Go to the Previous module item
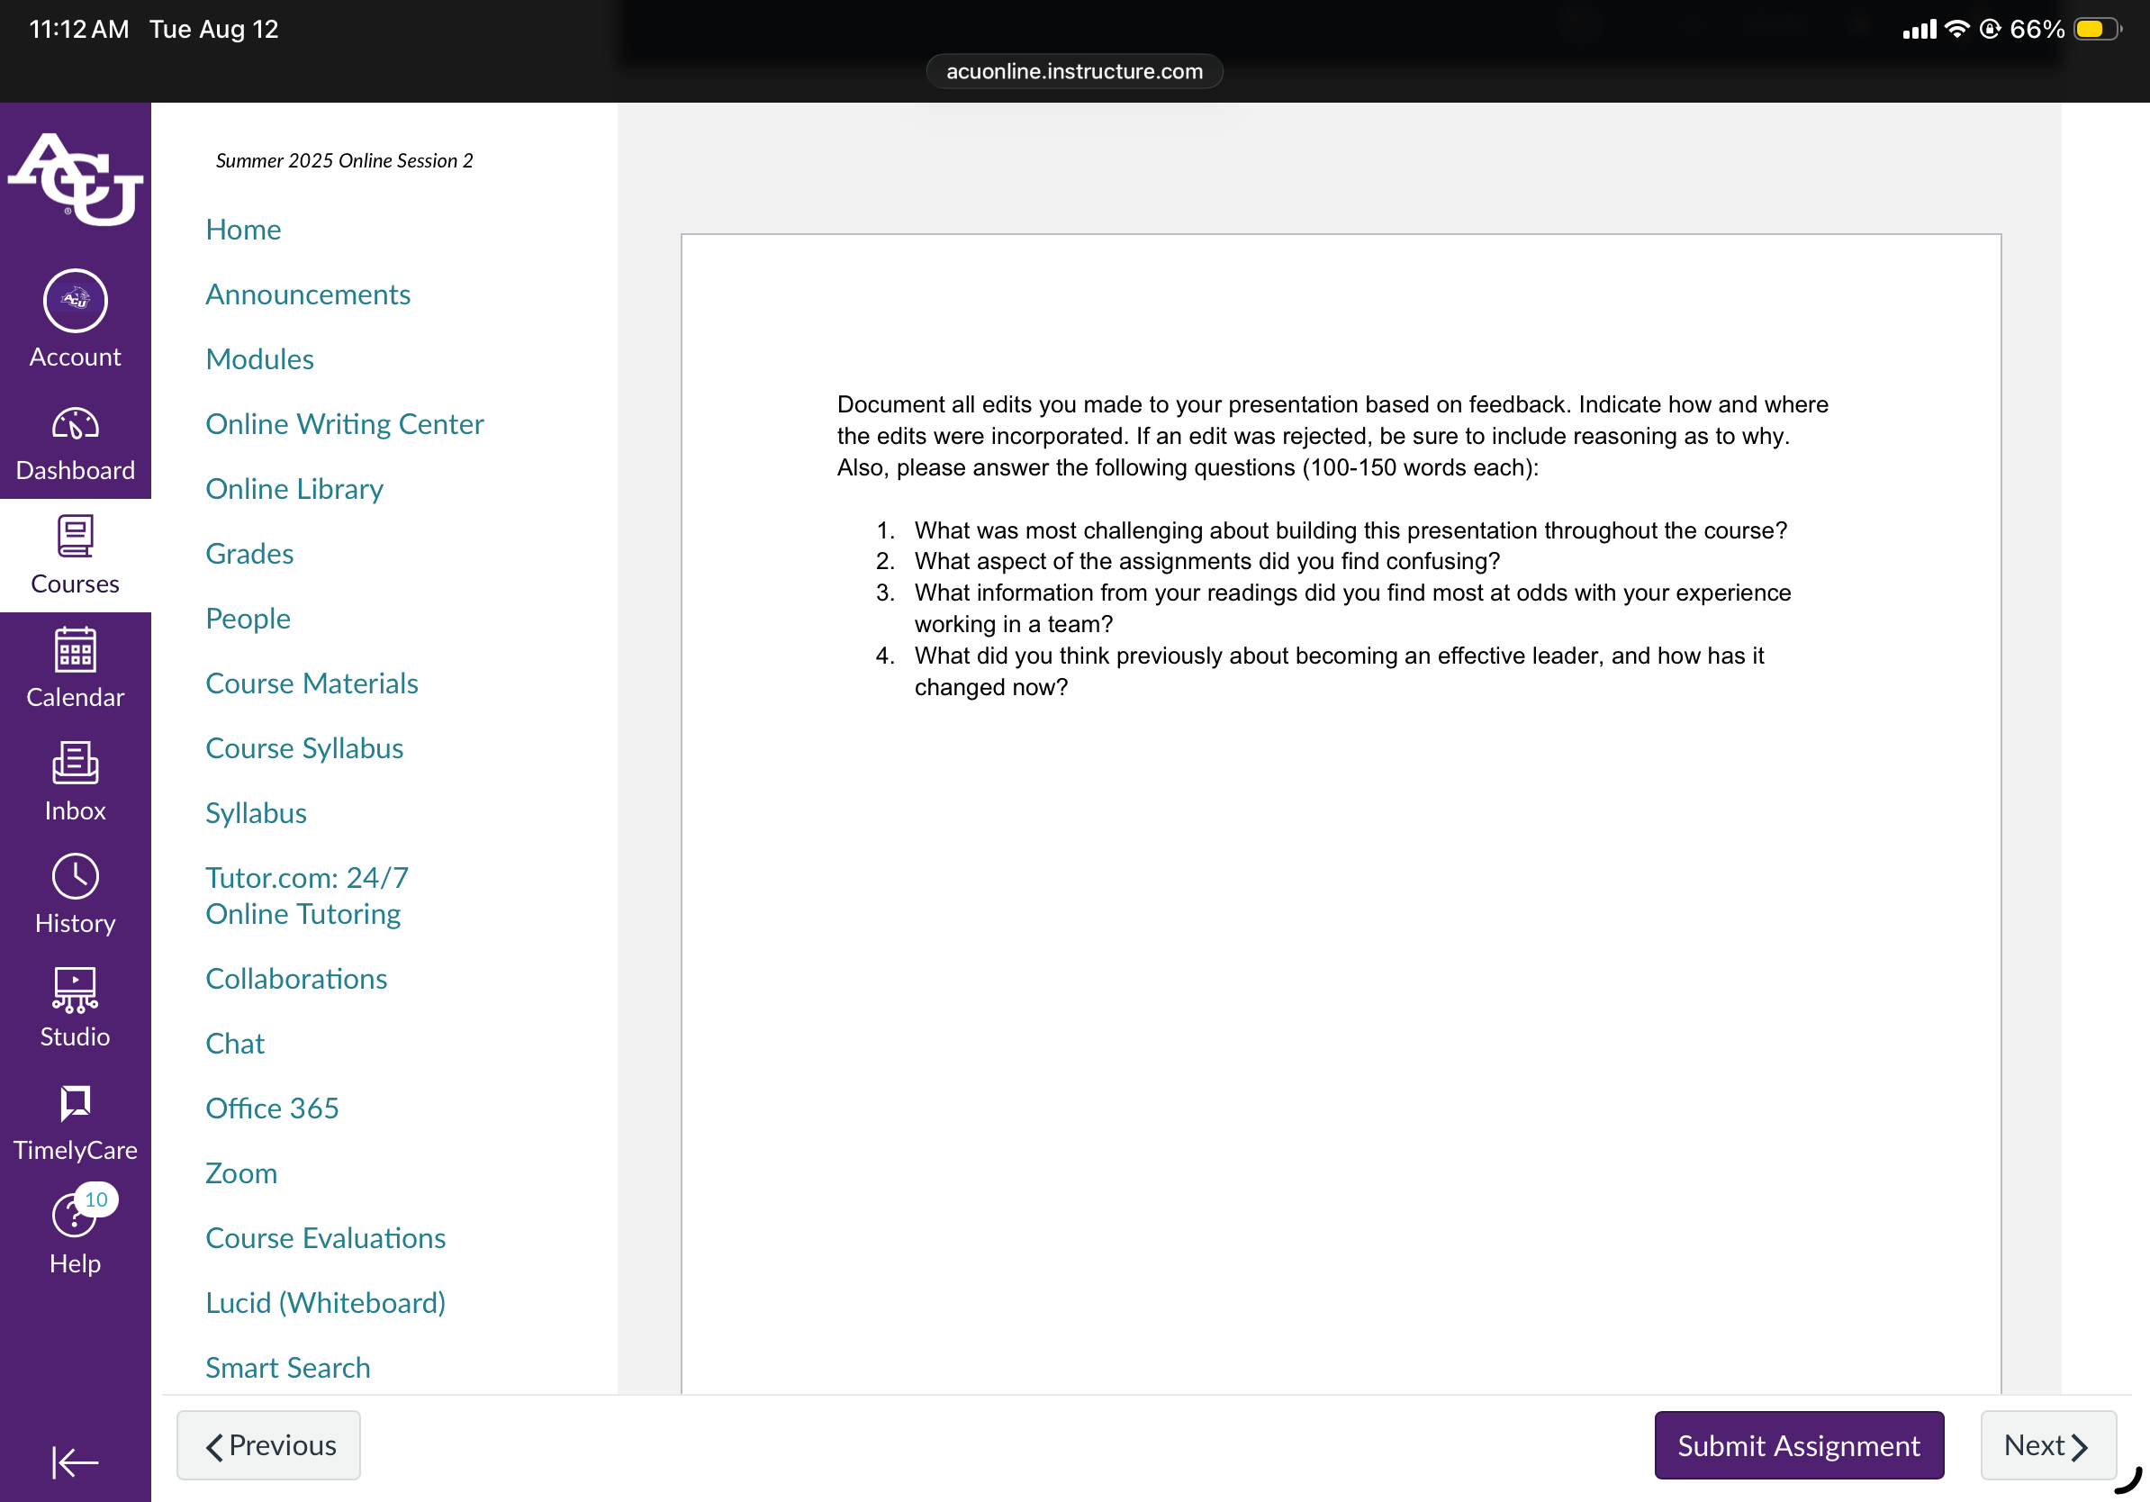This screenshot has height=1502, width=2150. coord(268,1445)
